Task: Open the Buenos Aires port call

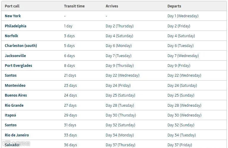Action: coord(16,95)
